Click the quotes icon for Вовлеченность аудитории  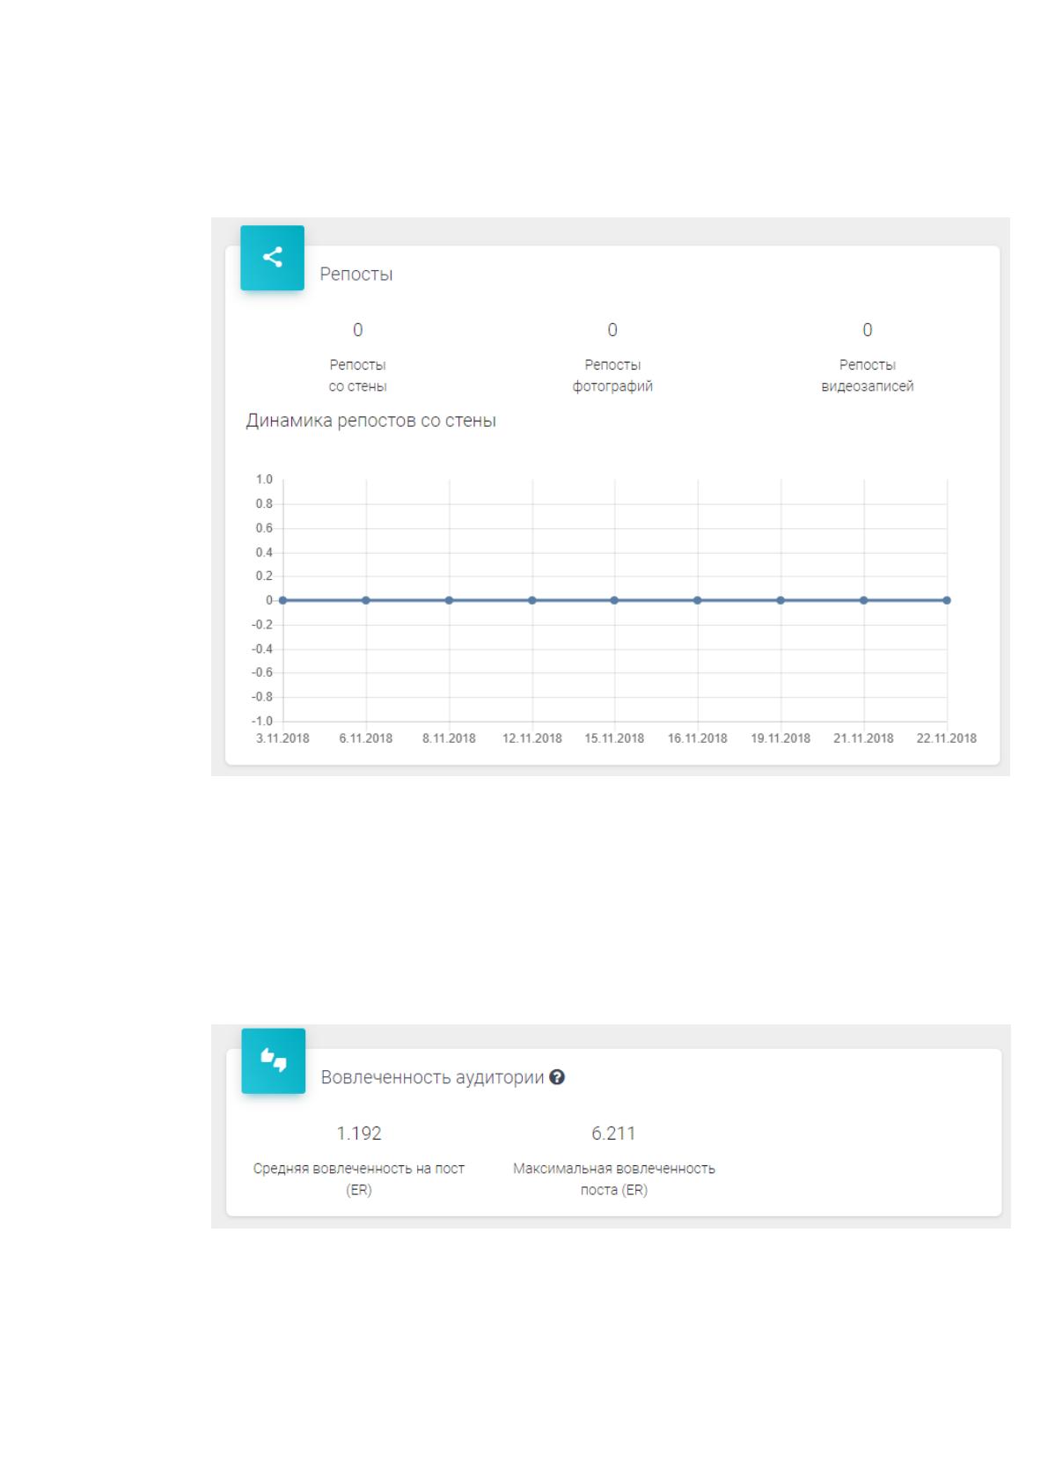pos(274,1061)
